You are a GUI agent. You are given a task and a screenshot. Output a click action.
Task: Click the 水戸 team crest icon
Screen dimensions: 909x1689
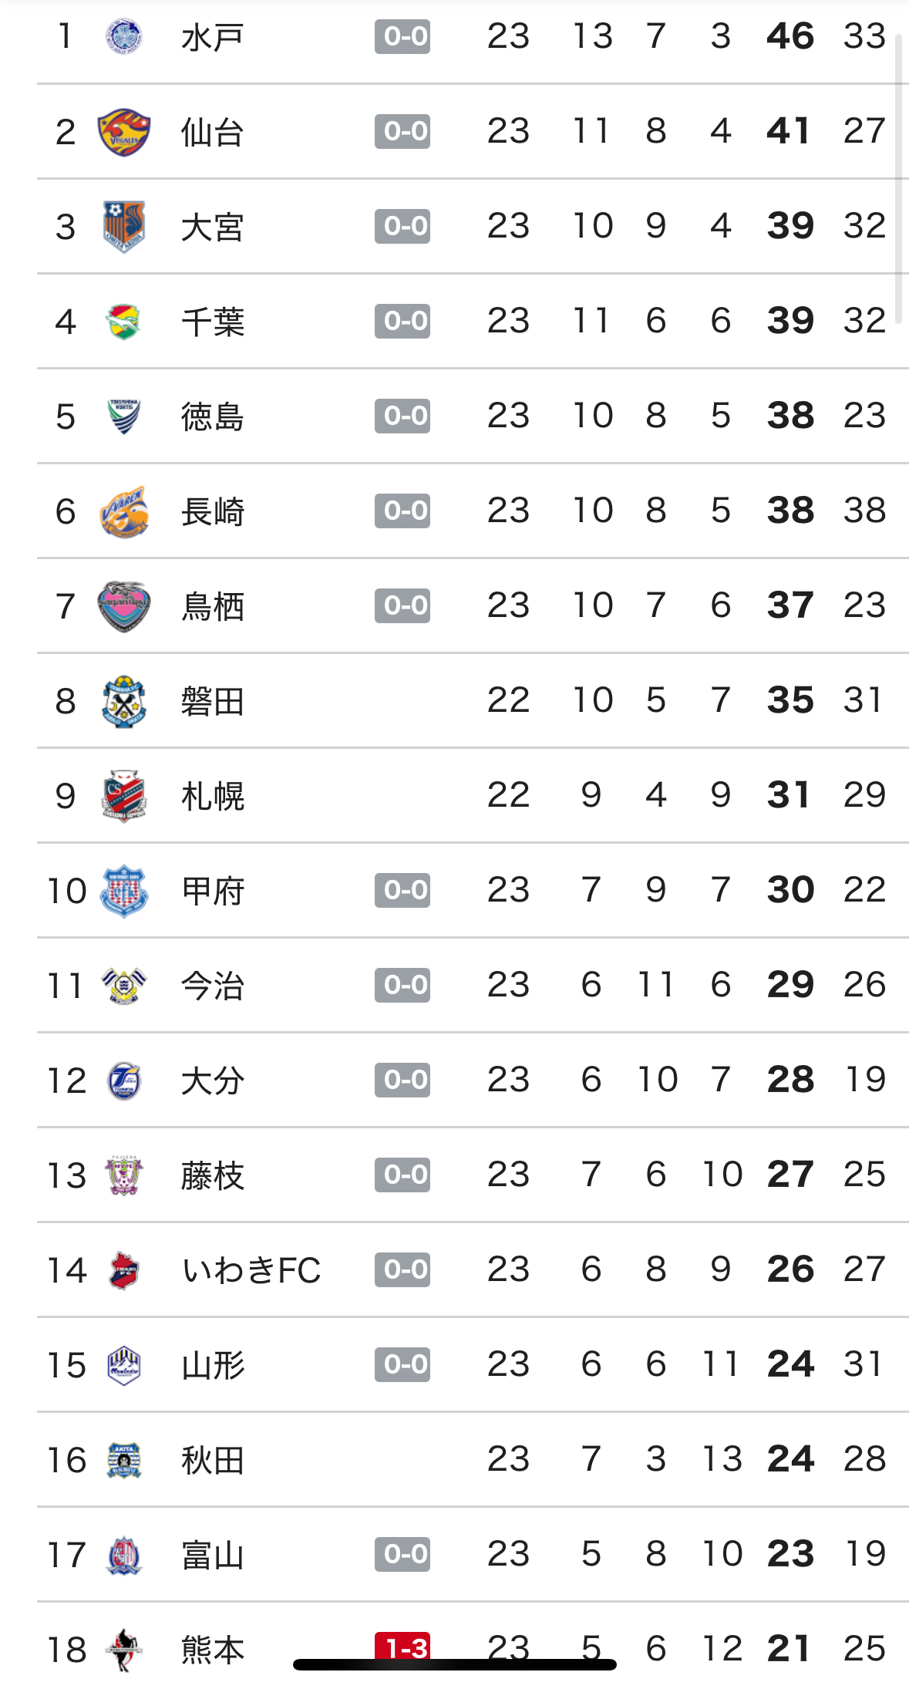click(123, 36)
